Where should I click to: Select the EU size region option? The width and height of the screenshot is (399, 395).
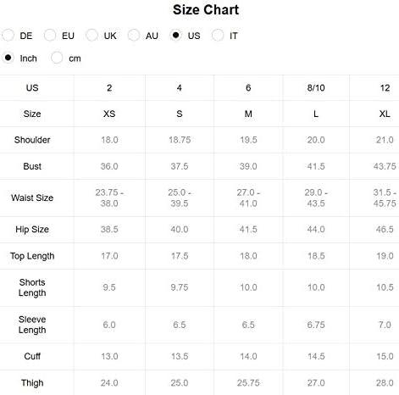point(50,36)
